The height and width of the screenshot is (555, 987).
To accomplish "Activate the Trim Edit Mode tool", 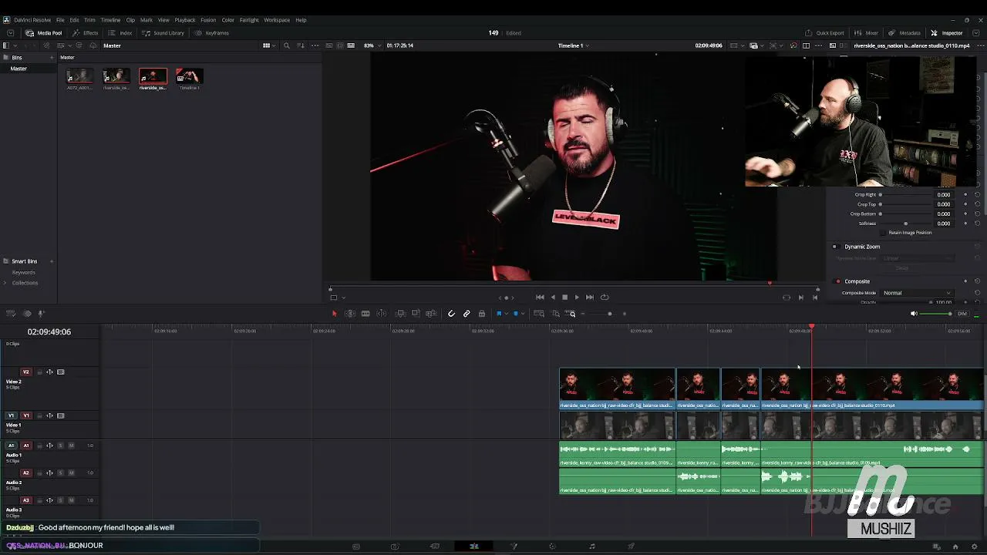I will [x=349, y=314].
